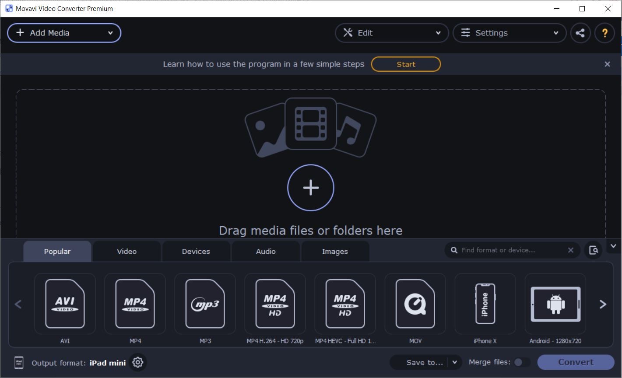Select the iPhone X device preset
Screen dimensions: 622x378
(x=485, y=304)
